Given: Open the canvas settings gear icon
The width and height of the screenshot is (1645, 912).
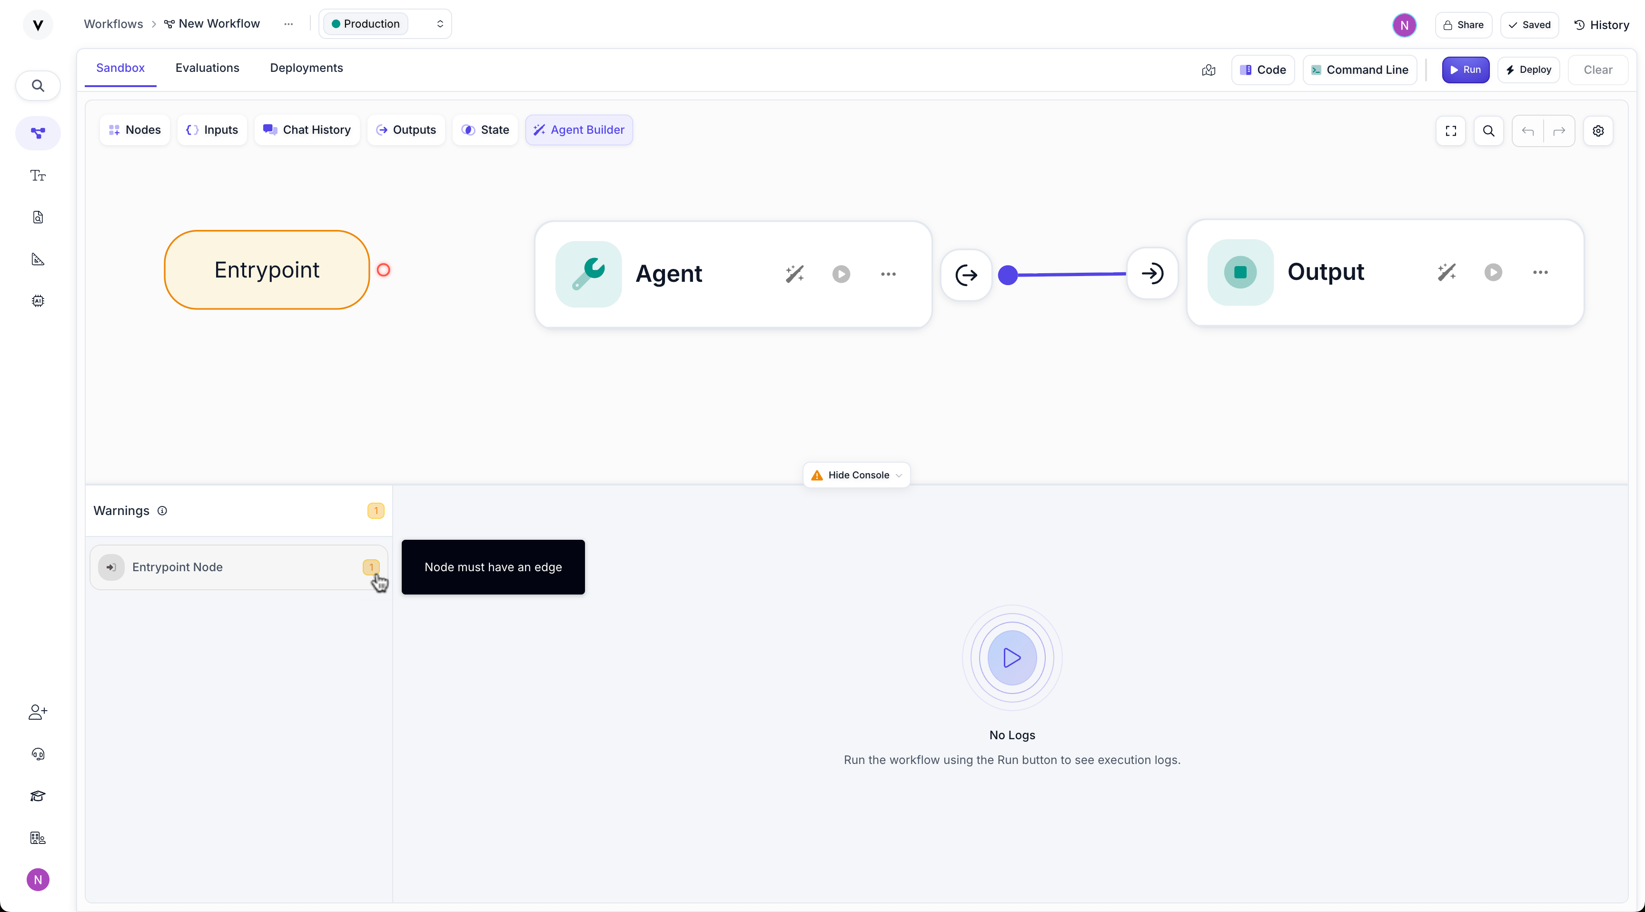Looking at the screenshot, I should [1598, 131].
